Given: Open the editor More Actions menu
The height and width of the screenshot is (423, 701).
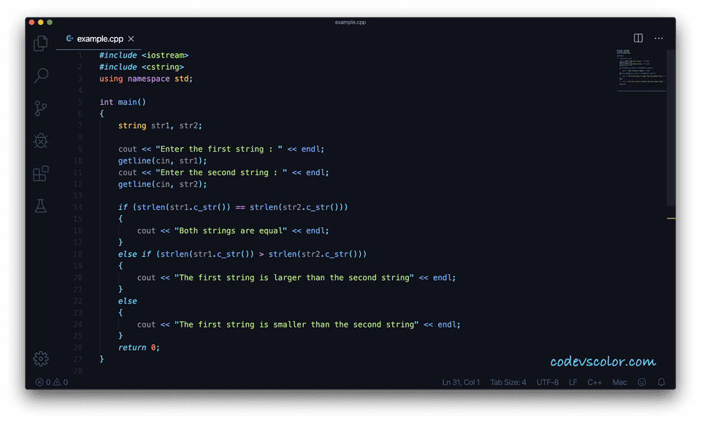Looking at the screenshot, I should [x=659, y=38].
